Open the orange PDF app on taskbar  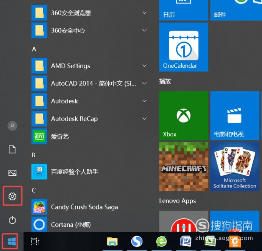235,242
